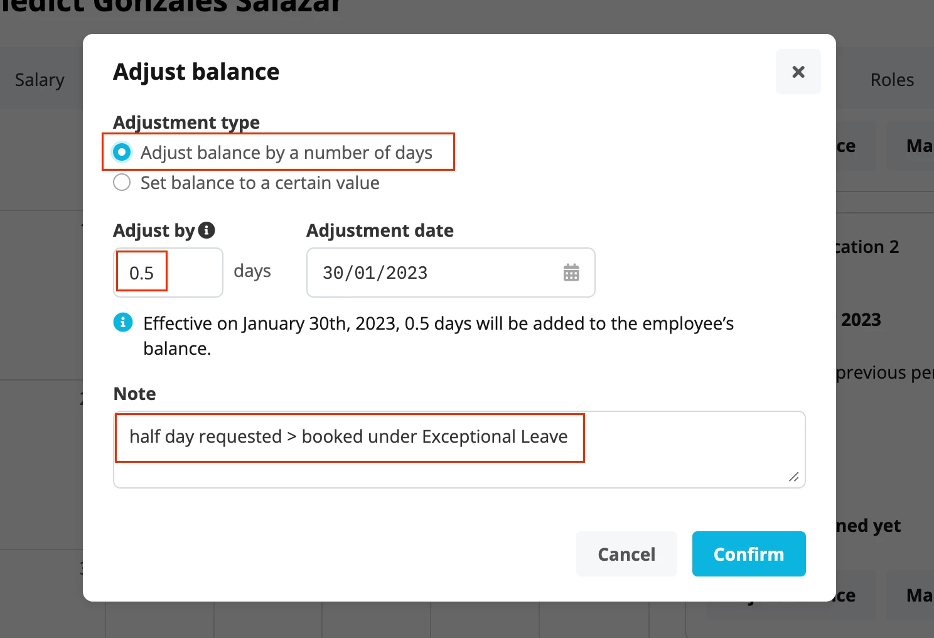Switch to the Salary tab

tap(40, 80)
